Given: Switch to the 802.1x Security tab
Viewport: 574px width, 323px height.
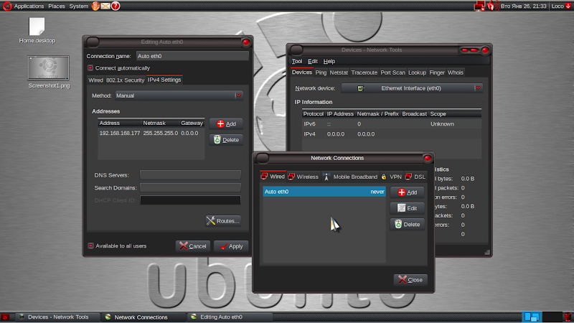Looking at the screenshot, I should coord(125,80).
